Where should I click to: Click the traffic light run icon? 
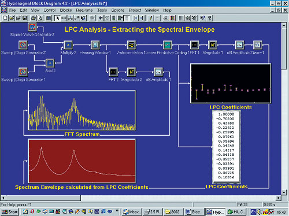[x=114, y=18]
